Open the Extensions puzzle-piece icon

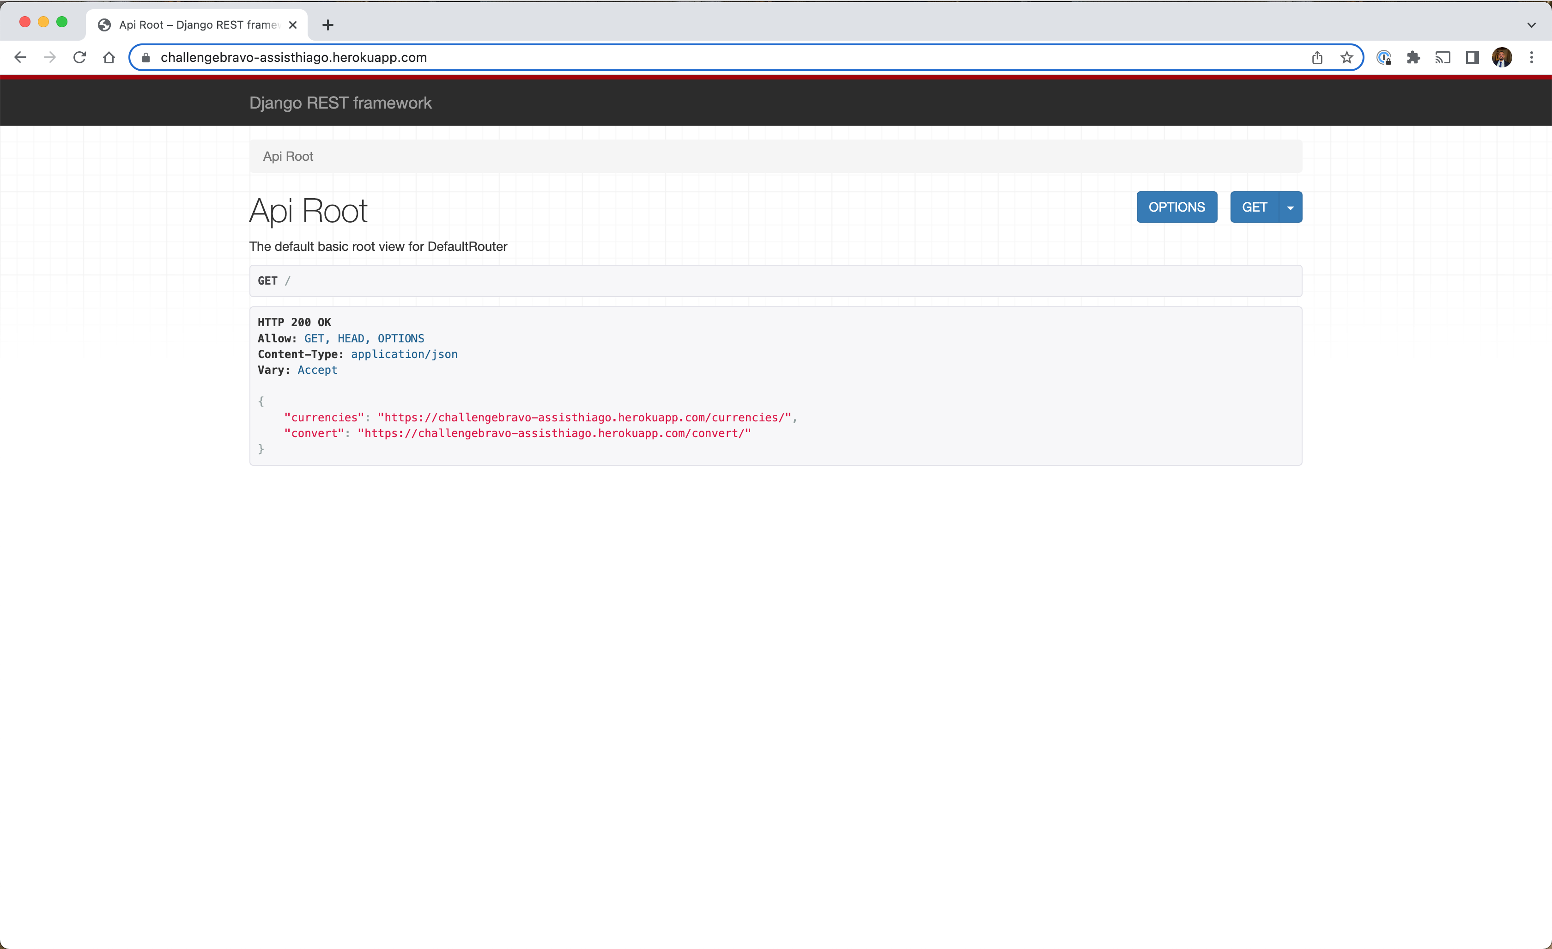1413,57
